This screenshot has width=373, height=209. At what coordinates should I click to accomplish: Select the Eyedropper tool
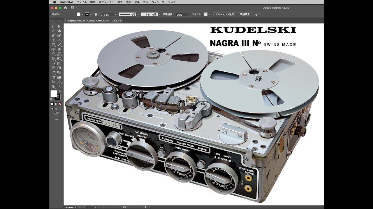pyautogui.click(x=53, y=73)
